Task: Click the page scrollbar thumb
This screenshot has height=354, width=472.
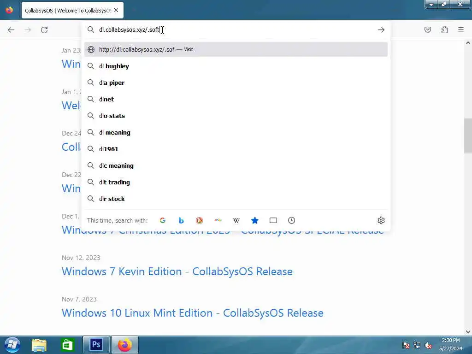Action: click(x=468, y=136)
